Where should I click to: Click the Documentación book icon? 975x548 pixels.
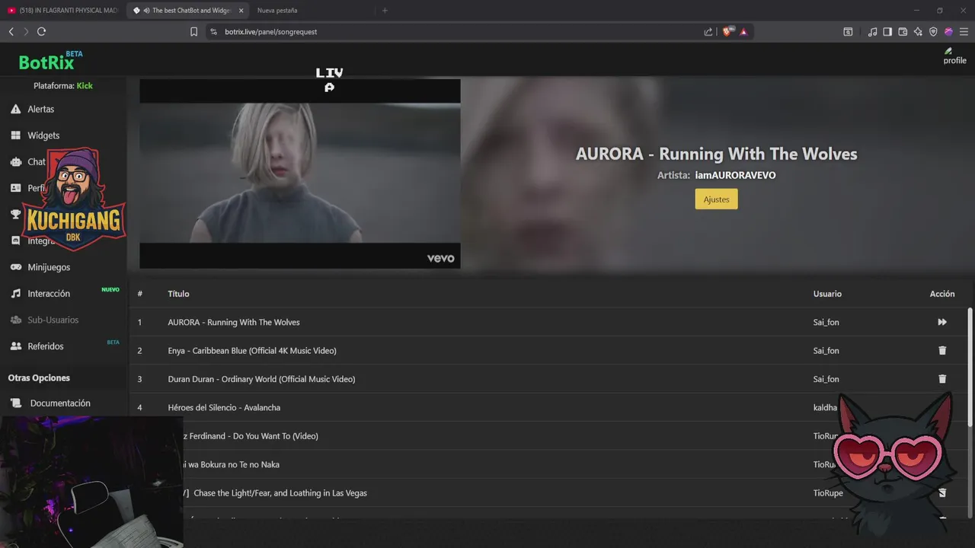pyautogui.click(x=16, y=403)
